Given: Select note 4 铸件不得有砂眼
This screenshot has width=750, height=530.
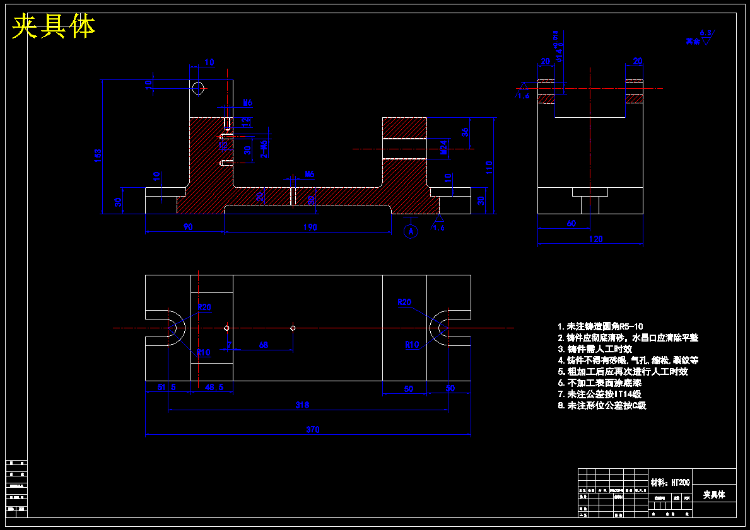Looking at the screenshot, I should click(x=628, y=360).
